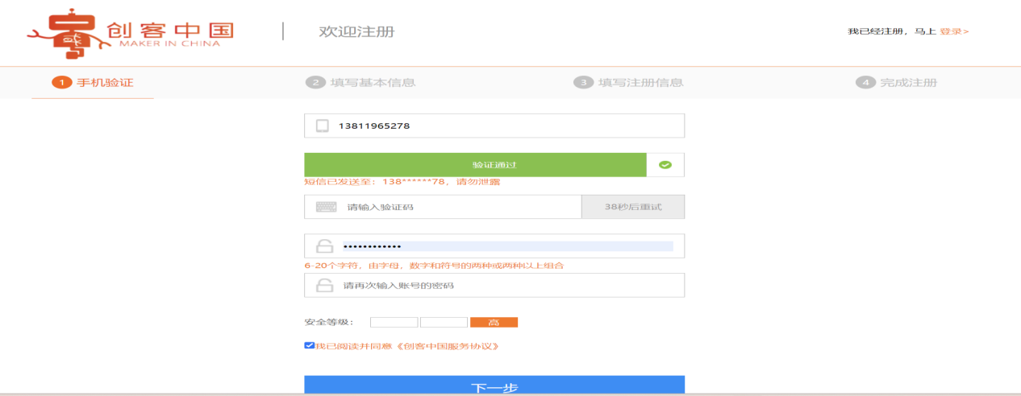
Task: Click the 短信已发送至 notice text
Action: point(402,182)
